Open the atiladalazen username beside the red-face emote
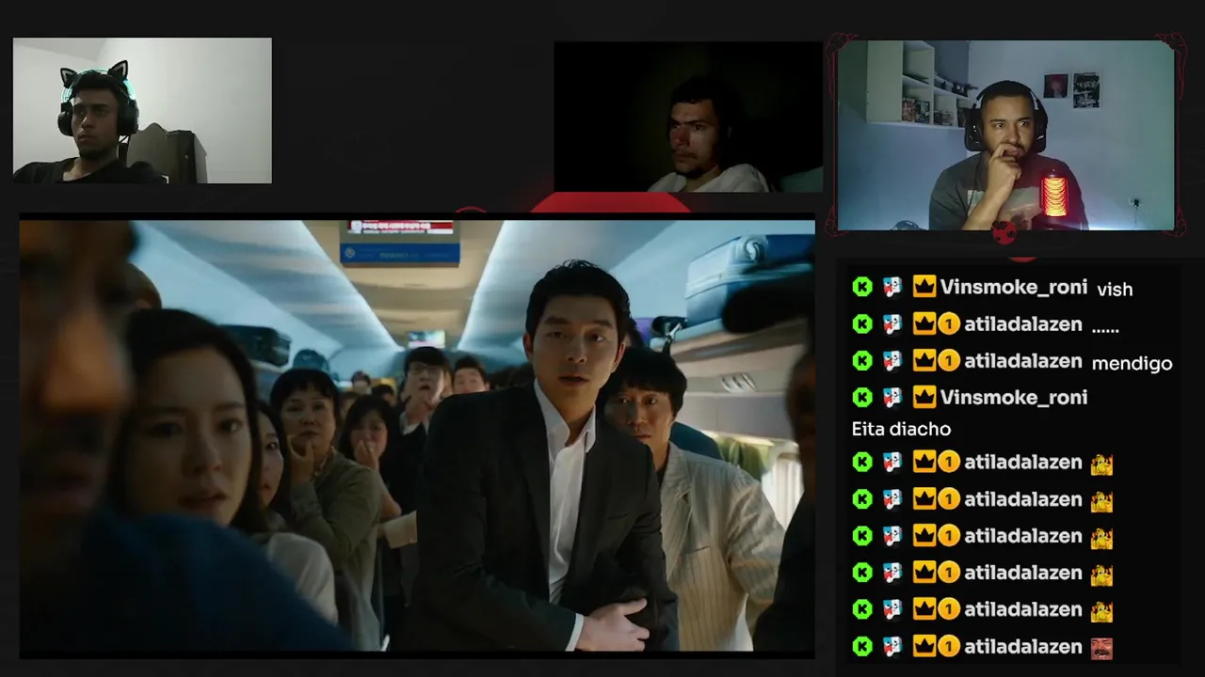The height and width of the screenshot is (677, 1205). click(x=1022, y=647)
